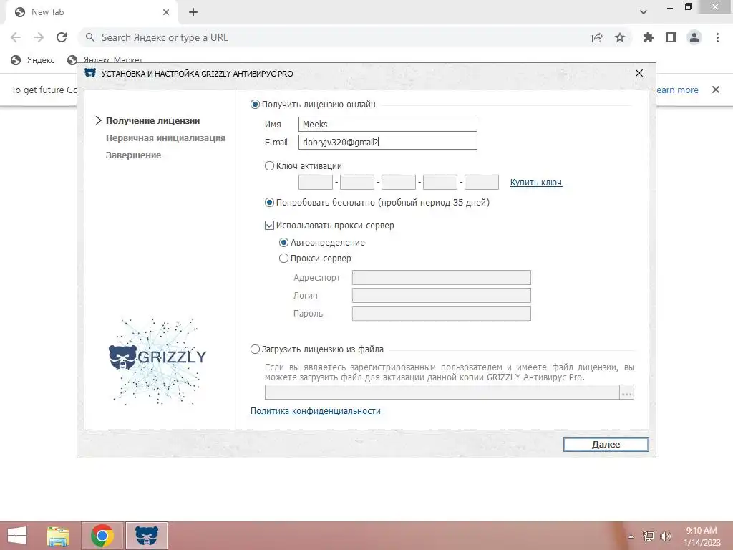This screenshot has height=550, width=733.
Task: Bookmark this tab with star icon
Action: 620,37
